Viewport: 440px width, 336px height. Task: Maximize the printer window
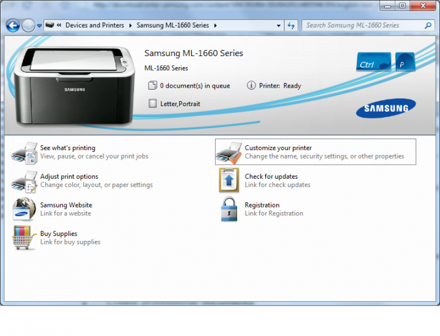402,5
